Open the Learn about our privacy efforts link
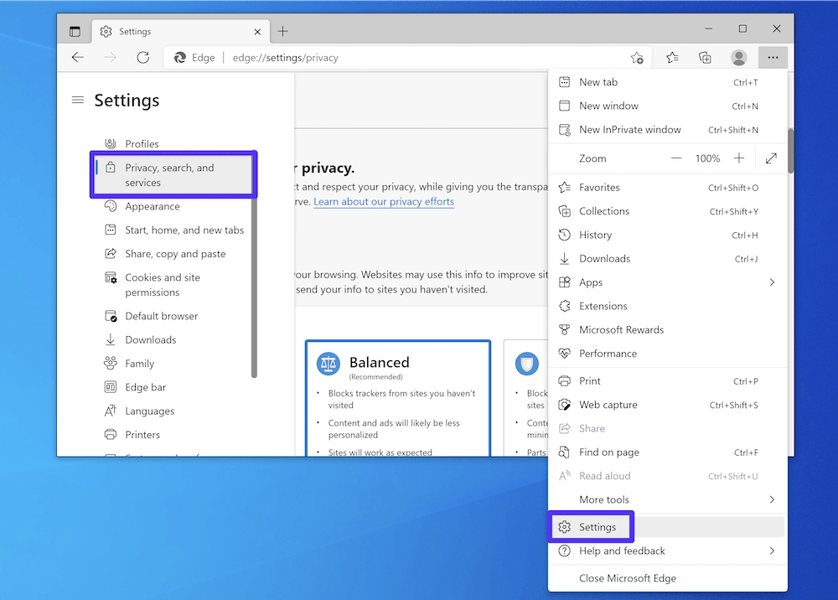838x600 pixels. click(x=384, y=201)
